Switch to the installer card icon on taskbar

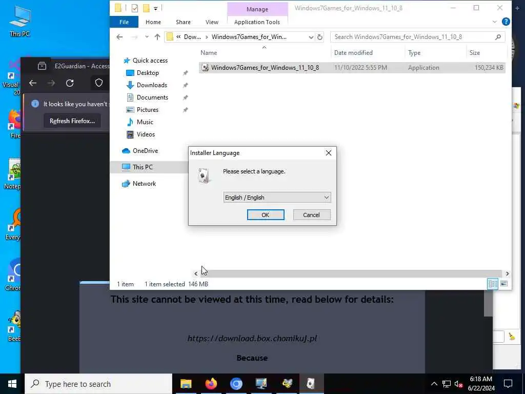(x=311, y=384)
